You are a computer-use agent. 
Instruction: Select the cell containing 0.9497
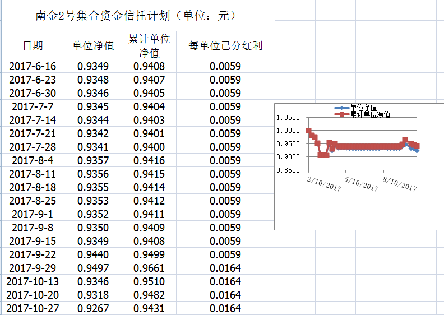coord(93,268)
